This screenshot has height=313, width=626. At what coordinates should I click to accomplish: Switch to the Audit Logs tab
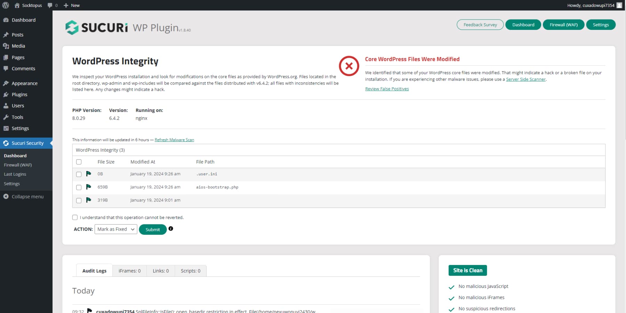pyautogui.click(x=94, y=271)
